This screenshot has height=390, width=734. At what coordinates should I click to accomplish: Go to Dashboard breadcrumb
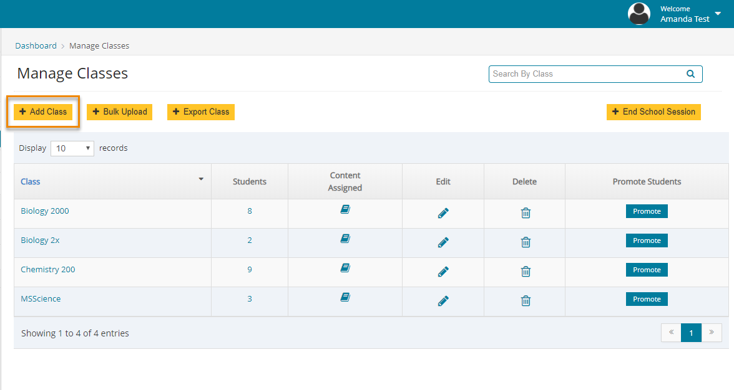point(36,45)
